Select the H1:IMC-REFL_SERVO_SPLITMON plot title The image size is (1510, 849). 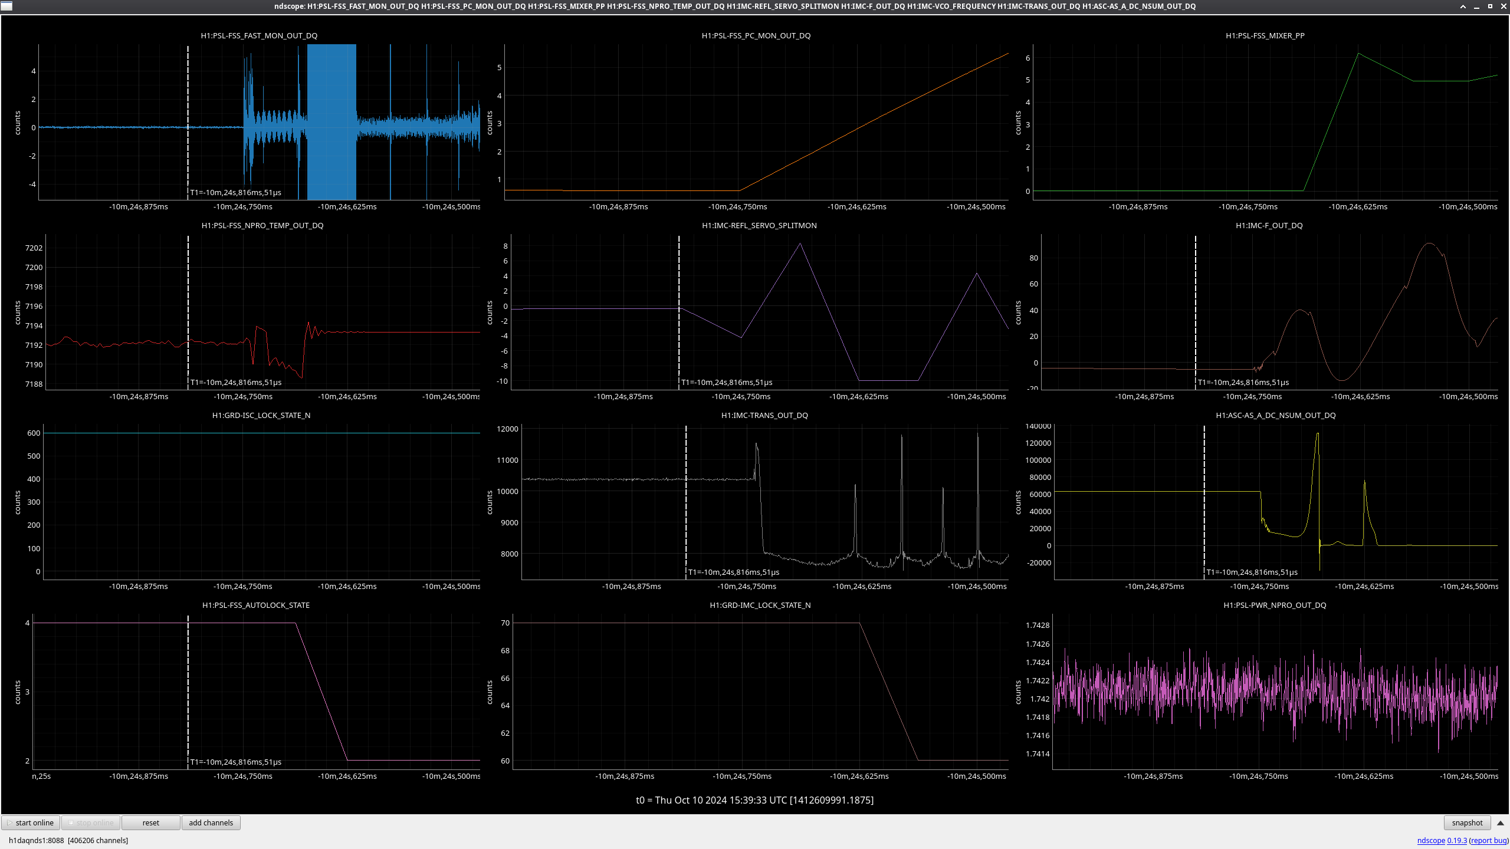pos(759,225)
